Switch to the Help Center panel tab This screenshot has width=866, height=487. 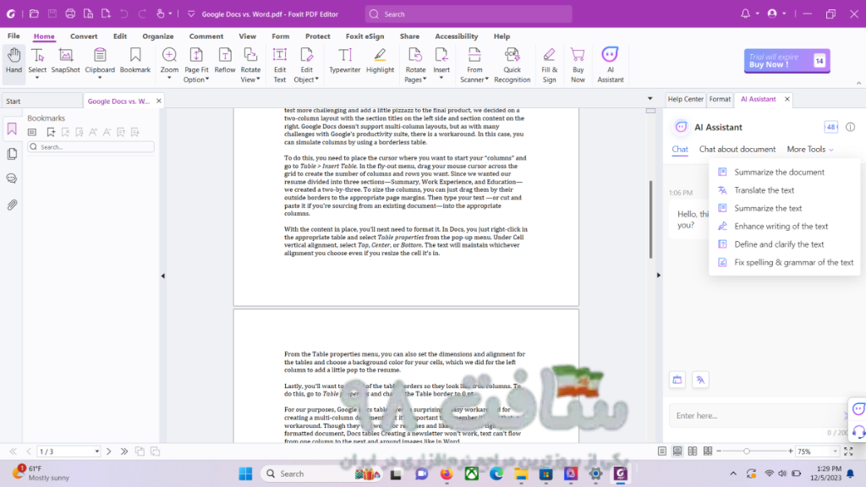[685, 100]
